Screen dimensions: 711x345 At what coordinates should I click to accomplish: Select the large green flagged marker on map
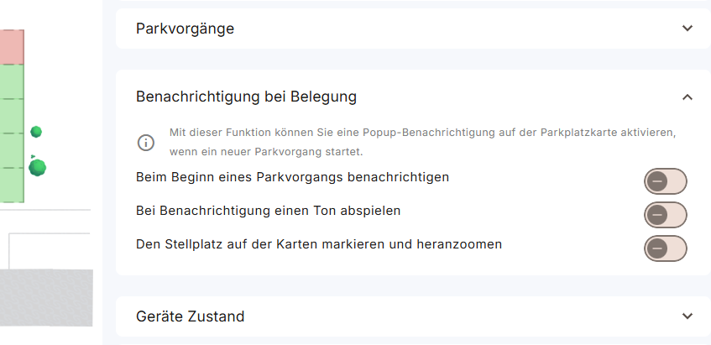pyautogui.click(x=37, y=168)
